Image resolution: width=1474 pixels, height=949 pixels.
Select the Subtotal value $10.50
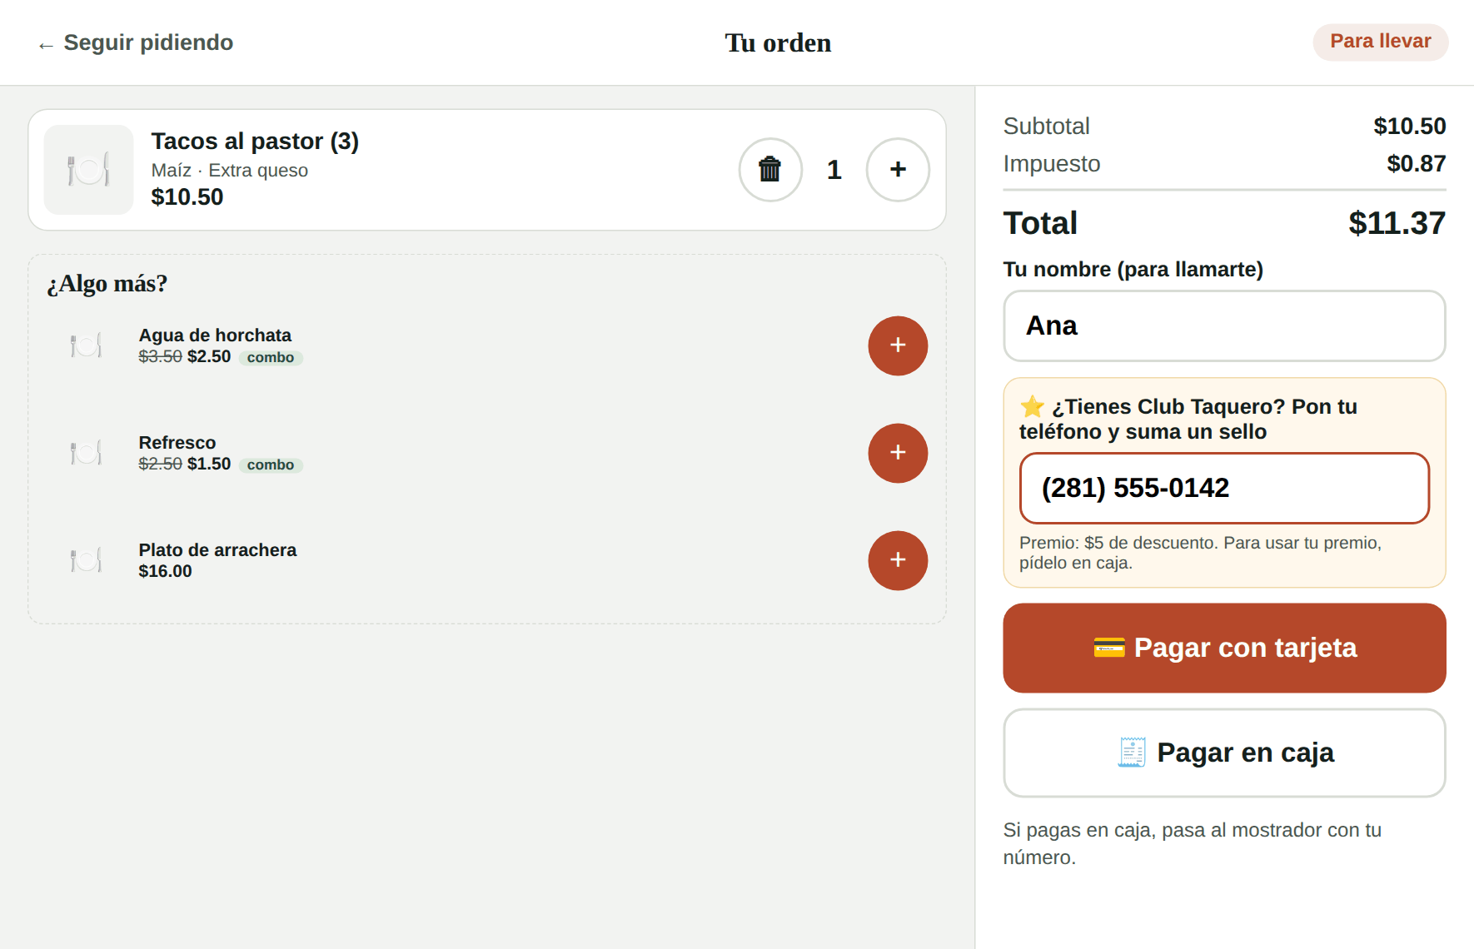(x=1409, y=126)
